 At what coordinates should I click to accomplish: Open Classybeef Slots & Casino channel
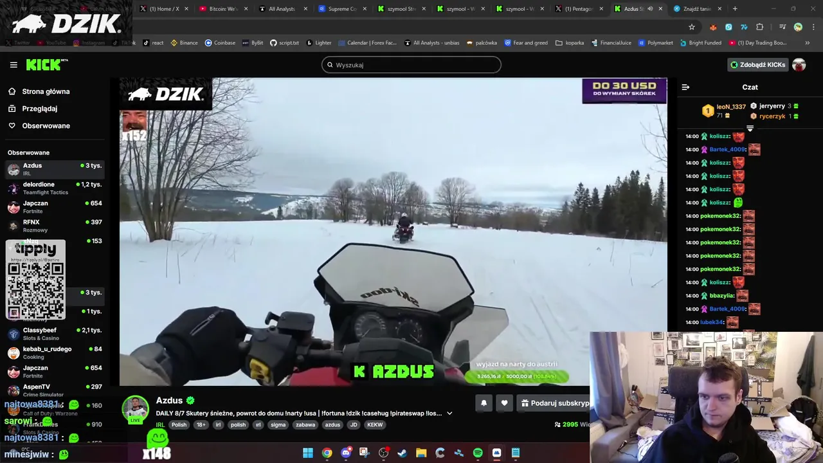(55, 334)
